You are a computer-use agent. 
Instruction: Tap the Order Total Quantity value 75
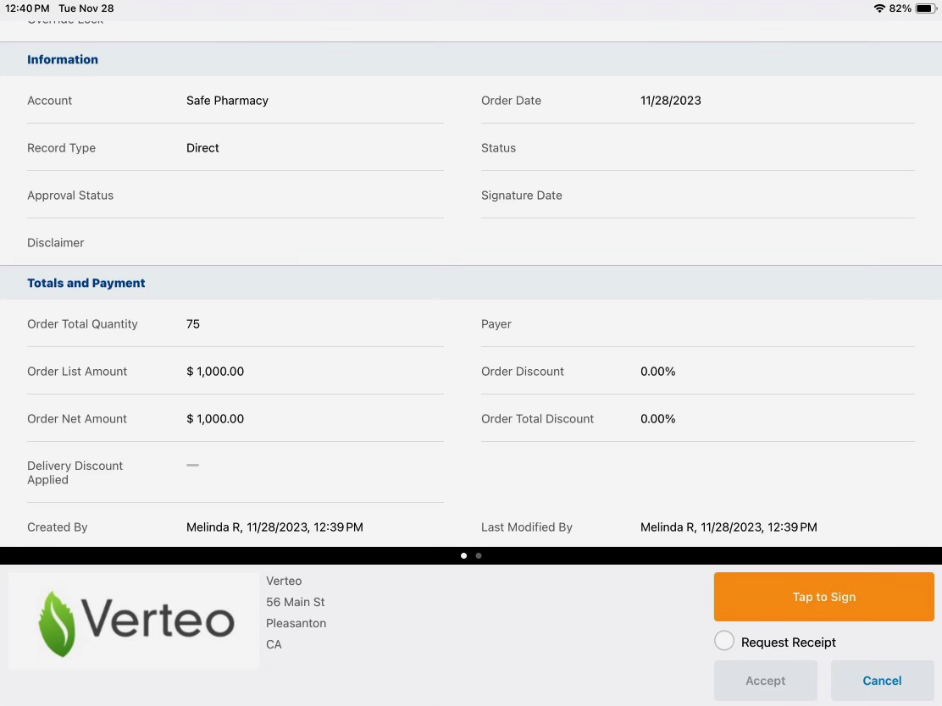coord(193,323)
